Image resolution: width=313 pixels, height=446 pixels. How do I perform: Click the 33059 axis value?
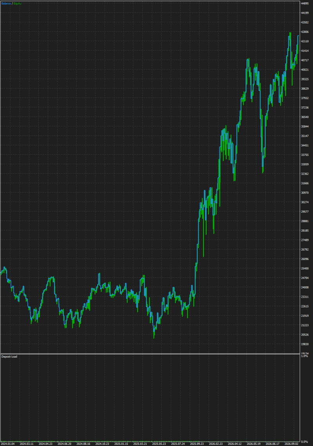pos(305,164)
